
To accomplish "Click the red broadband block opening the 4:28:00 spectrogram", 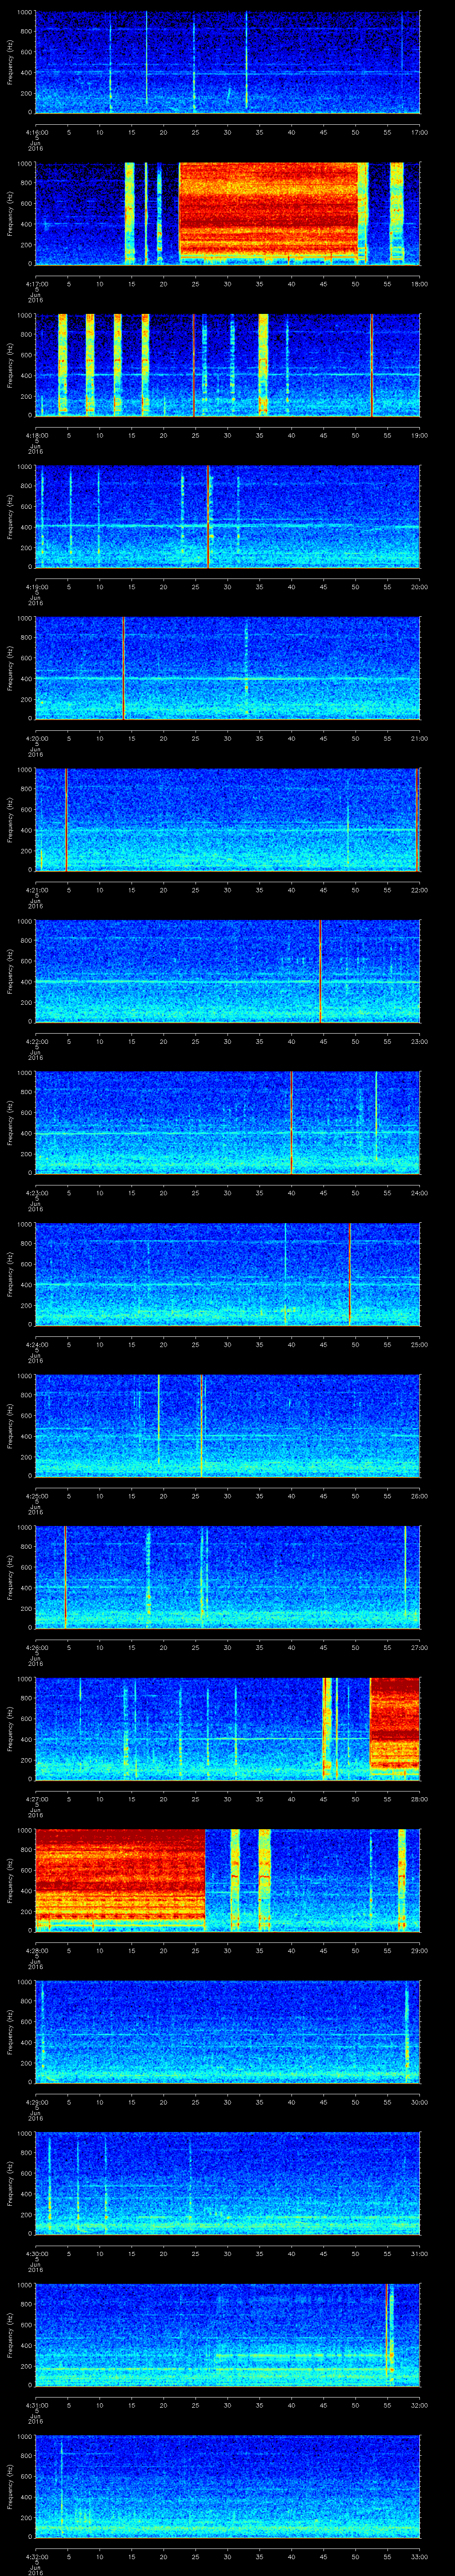I will pyautogui.click(x=120, y=1880).
